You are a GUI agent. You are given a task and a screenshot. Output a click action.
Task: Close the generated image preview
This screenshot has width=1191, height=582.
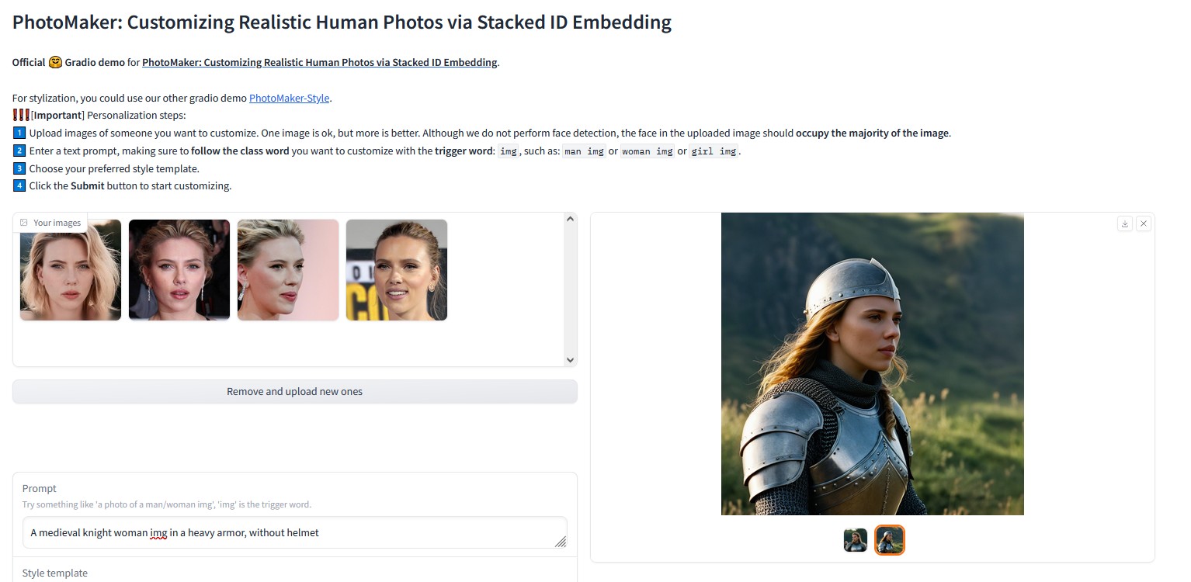pyautogui.click(x=1144, y=223)
